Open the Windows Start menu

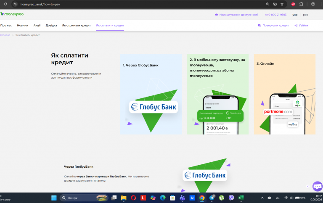point(54,198)
